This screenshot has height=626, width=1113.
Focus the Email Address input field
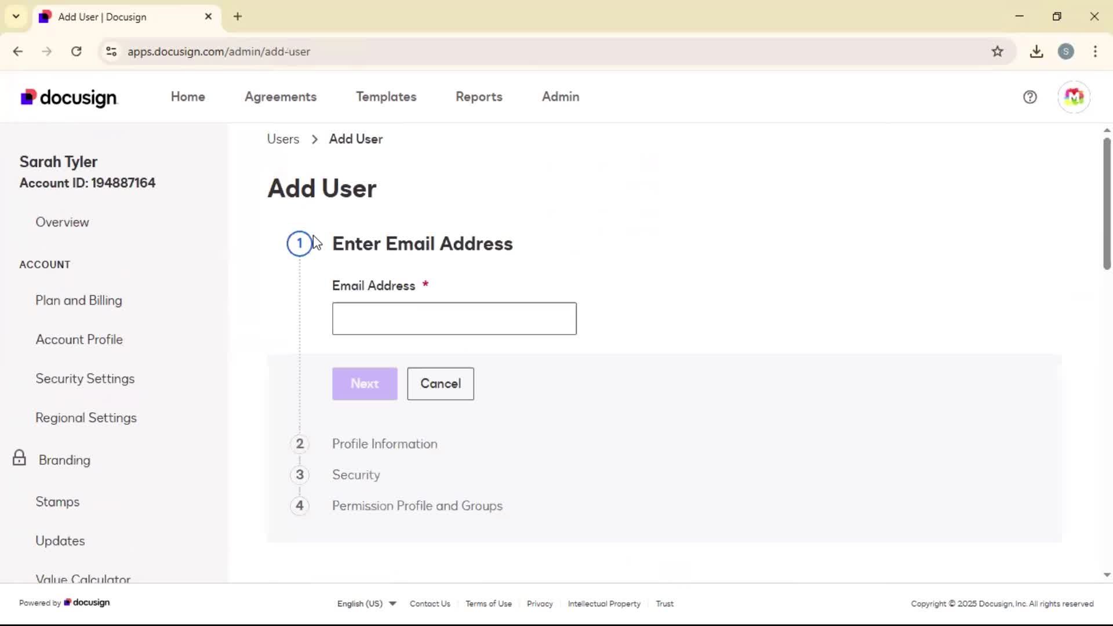click(454, 318)
